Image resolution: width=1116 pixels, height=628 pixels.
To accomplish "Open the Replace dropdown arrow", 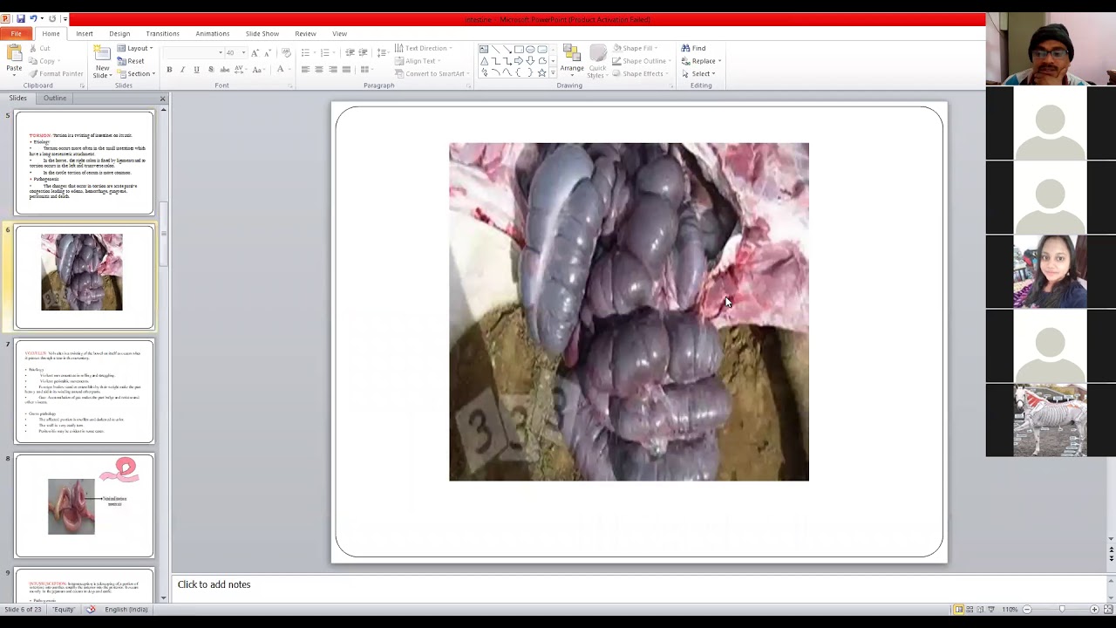I will (x=719, y=61).
